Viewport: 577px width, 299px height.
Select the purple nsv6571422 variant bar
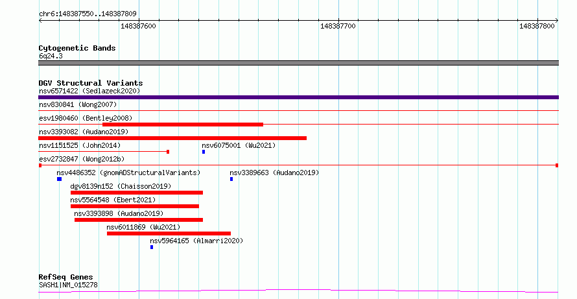(298, 97)
